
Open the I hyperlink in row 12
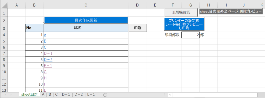point(44,84)
